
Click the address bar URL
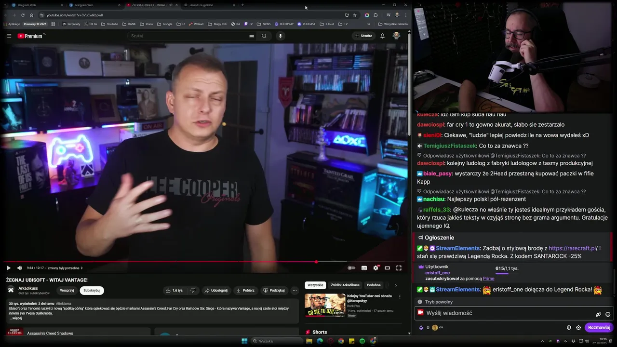pos(75,15)
